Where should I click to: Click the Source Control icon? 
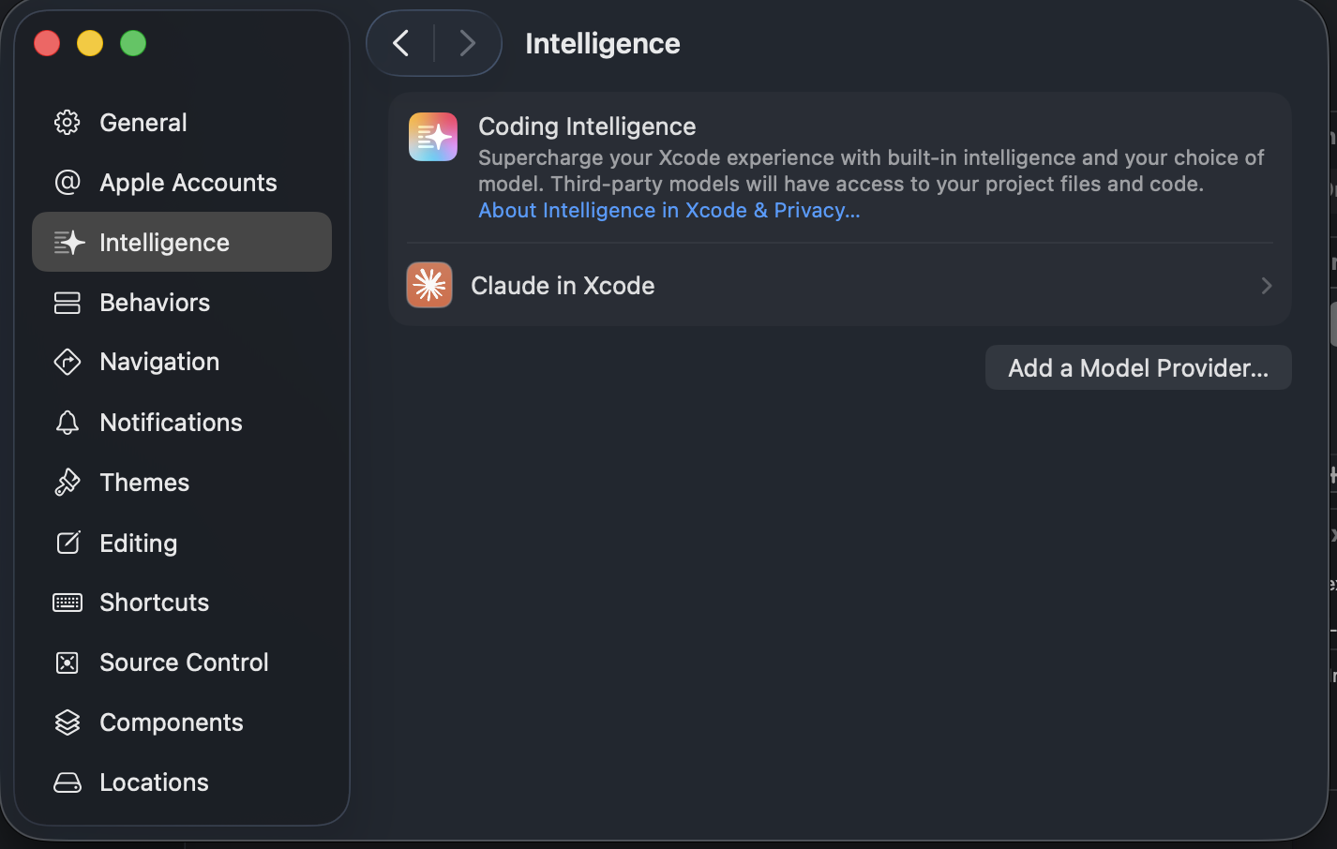[x=68, y=663]
